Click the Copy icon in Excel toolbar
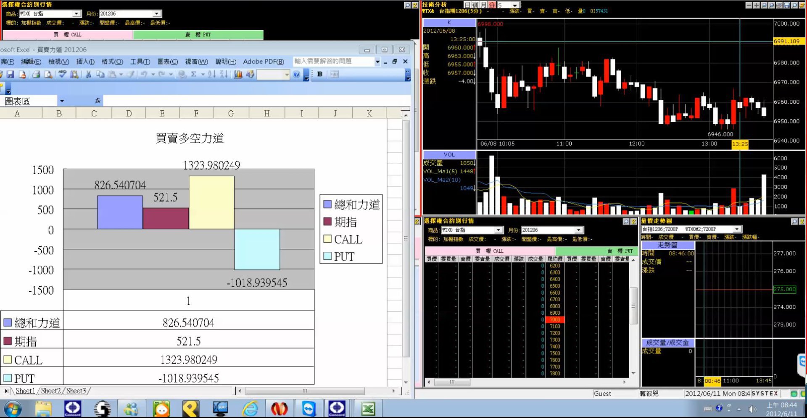The height and width of the screenshot is (418, 807). (100, 74)
